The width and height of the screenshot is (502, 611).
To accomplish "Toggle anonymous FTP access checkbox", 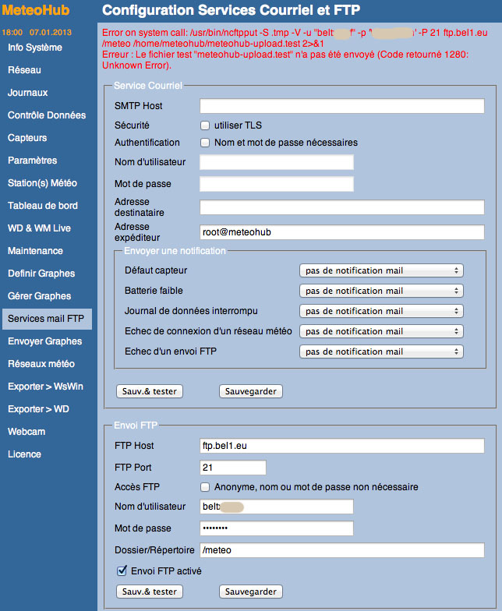I will (x=205, y=487).
